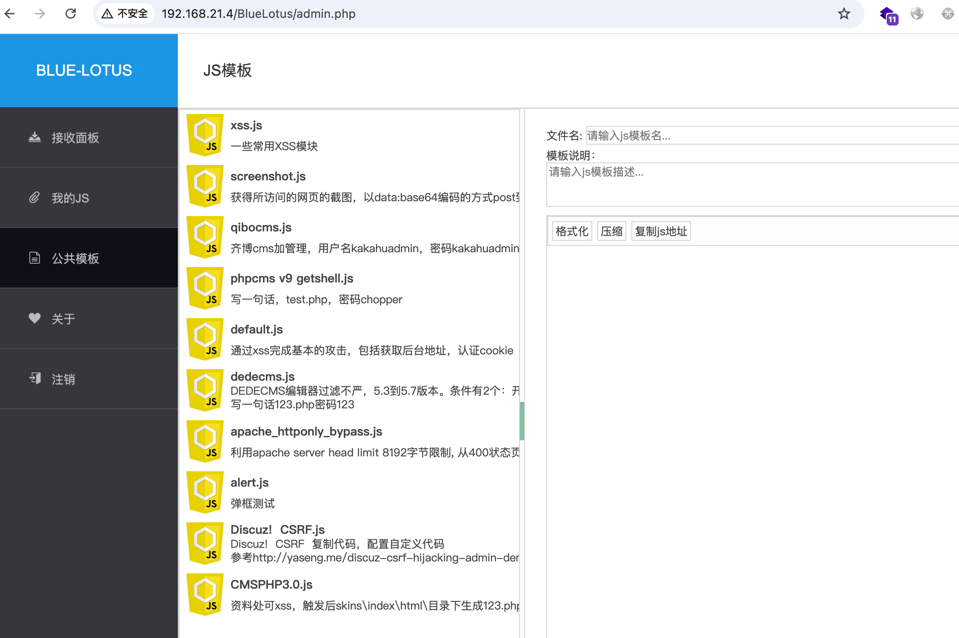Image resolution: width=959 pixels, height=638 pixels.
Task: Go back with the browser back arrow
Action: pyautogui.click(x=9, y=14)
